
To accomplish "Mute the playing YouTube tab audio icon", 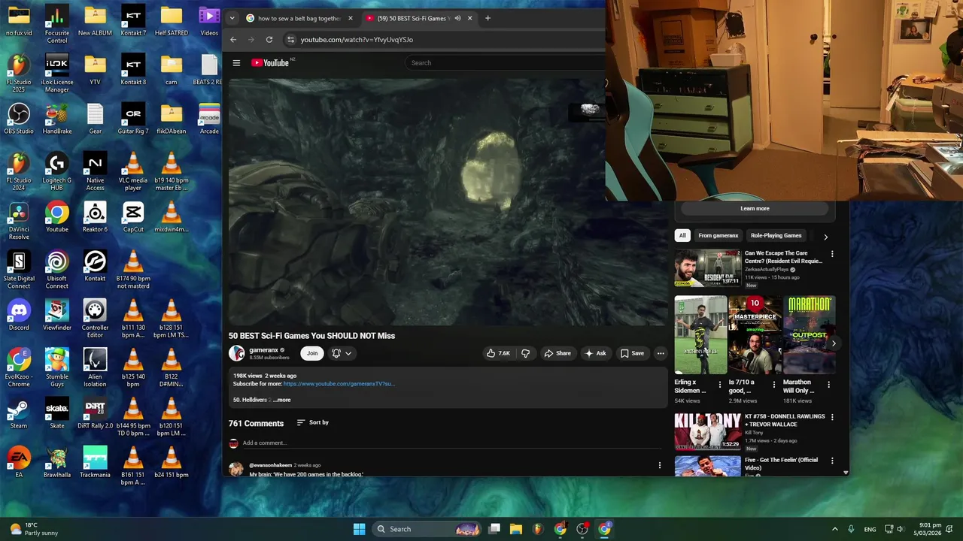I will coord(457,18).
